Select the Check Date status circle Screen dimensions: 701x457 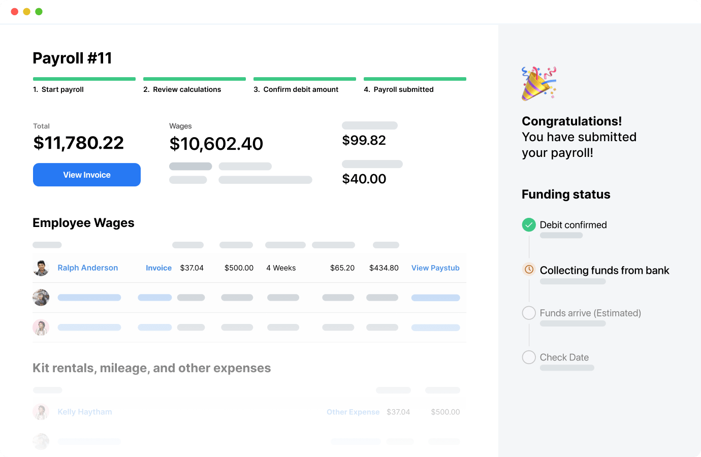[529, 357]
